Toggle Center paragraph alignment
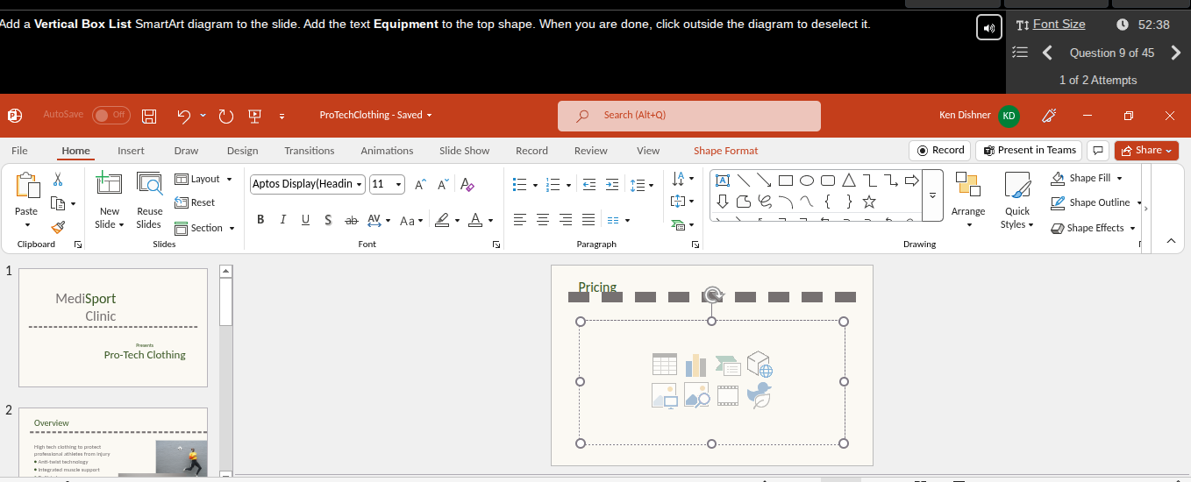The image size is (1191, 482). (x=543, y=220)
